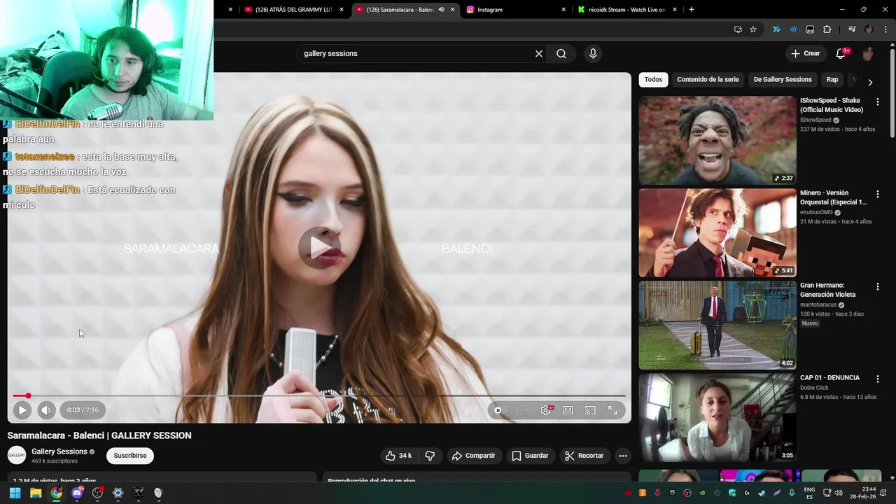Switch to theater mode
This screenshot has width=896, height=504.
pos(568,410)
